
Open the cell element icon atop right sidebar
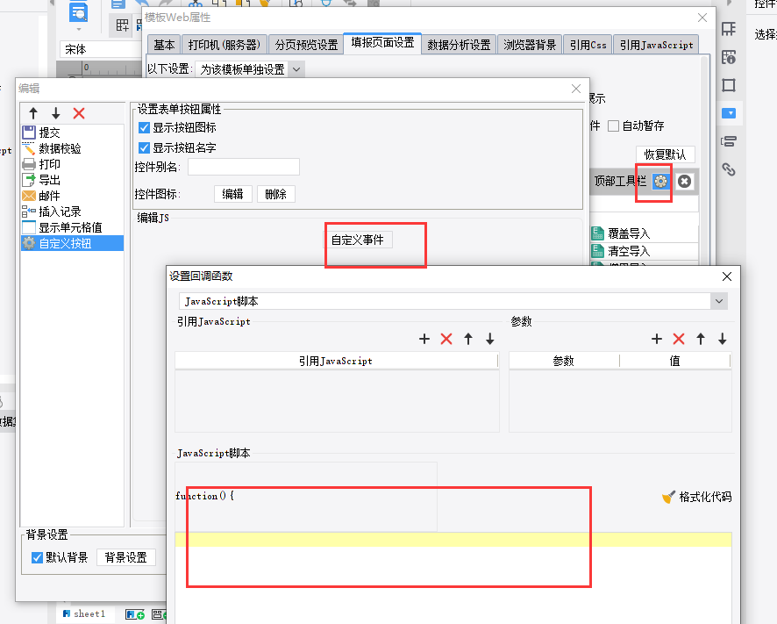point(729,29)
